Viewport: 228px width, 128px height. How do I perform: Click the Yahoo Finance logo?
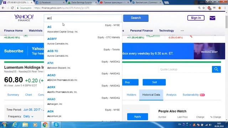tap(24, 18)
